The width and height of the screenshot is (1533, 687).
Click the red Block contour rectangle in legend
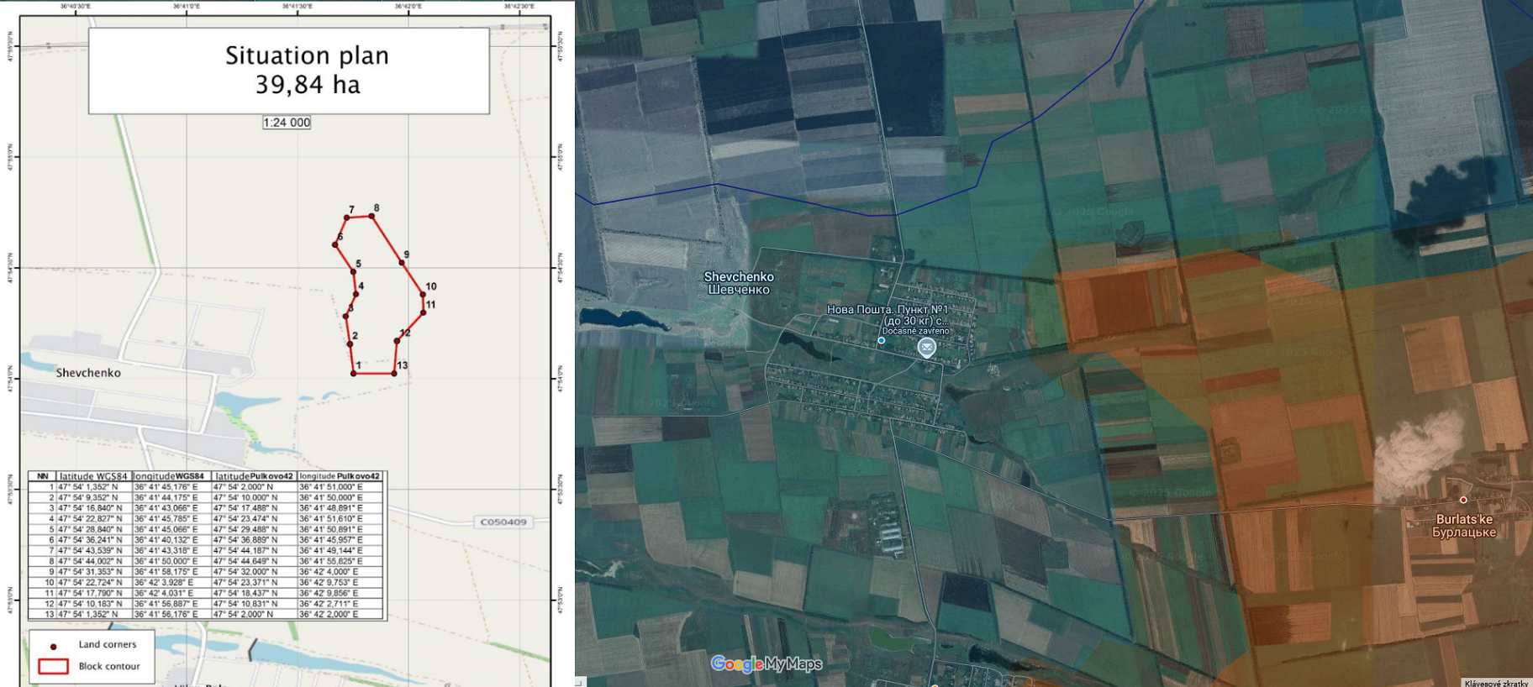point(53,666)
